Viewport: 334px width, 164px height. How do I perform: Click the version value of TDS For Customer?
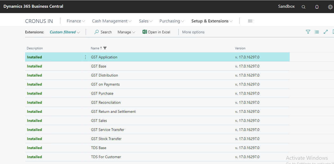247,157
